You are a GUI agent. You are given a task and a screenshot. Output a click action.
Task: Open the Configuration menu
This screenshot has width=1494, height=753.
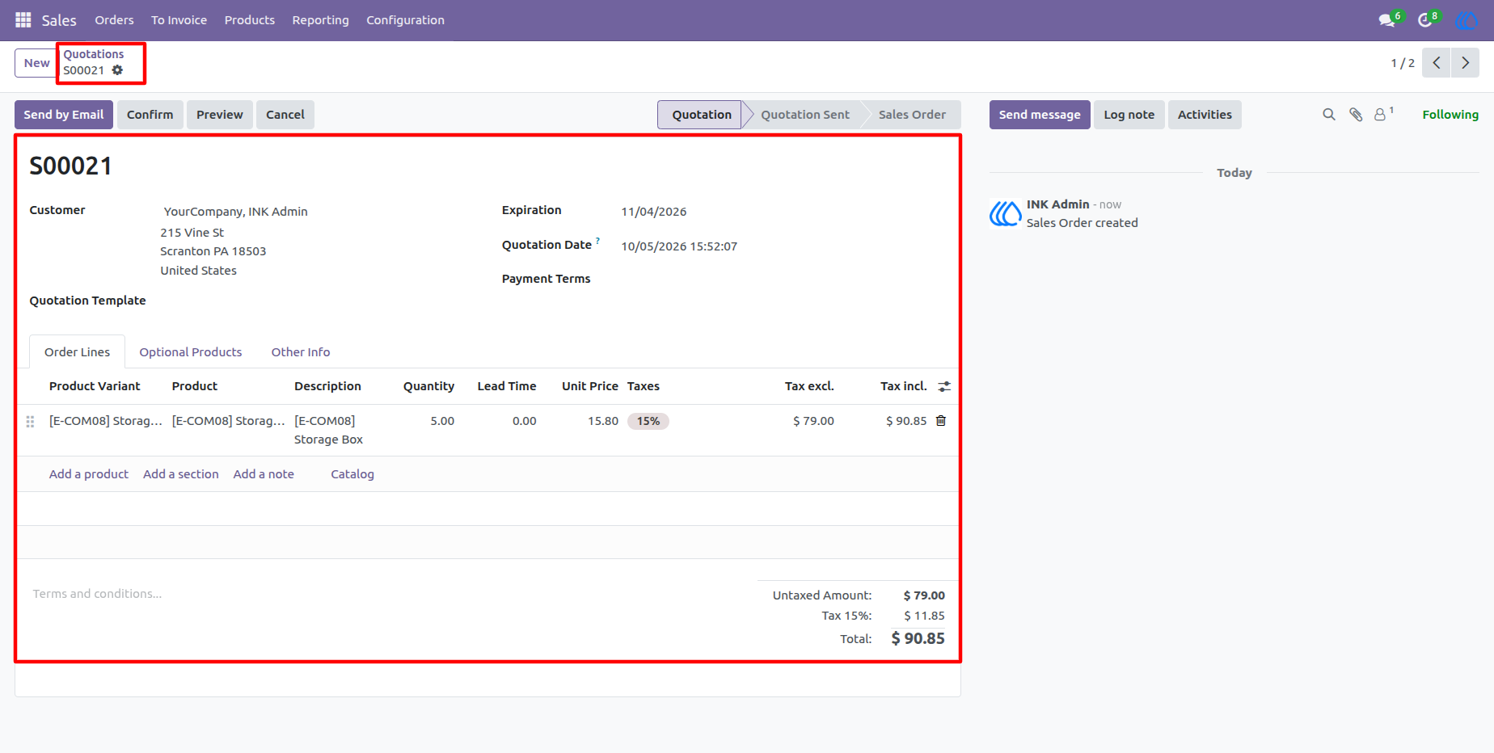point(405,20)
